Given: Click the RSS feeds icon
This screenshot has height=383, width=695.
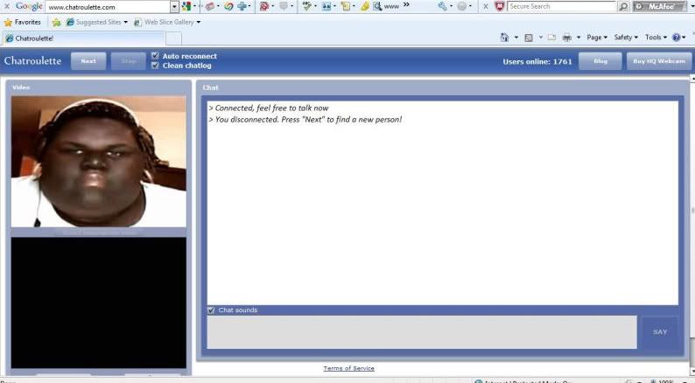Looking at the screenshot, I should pos(529,38).
